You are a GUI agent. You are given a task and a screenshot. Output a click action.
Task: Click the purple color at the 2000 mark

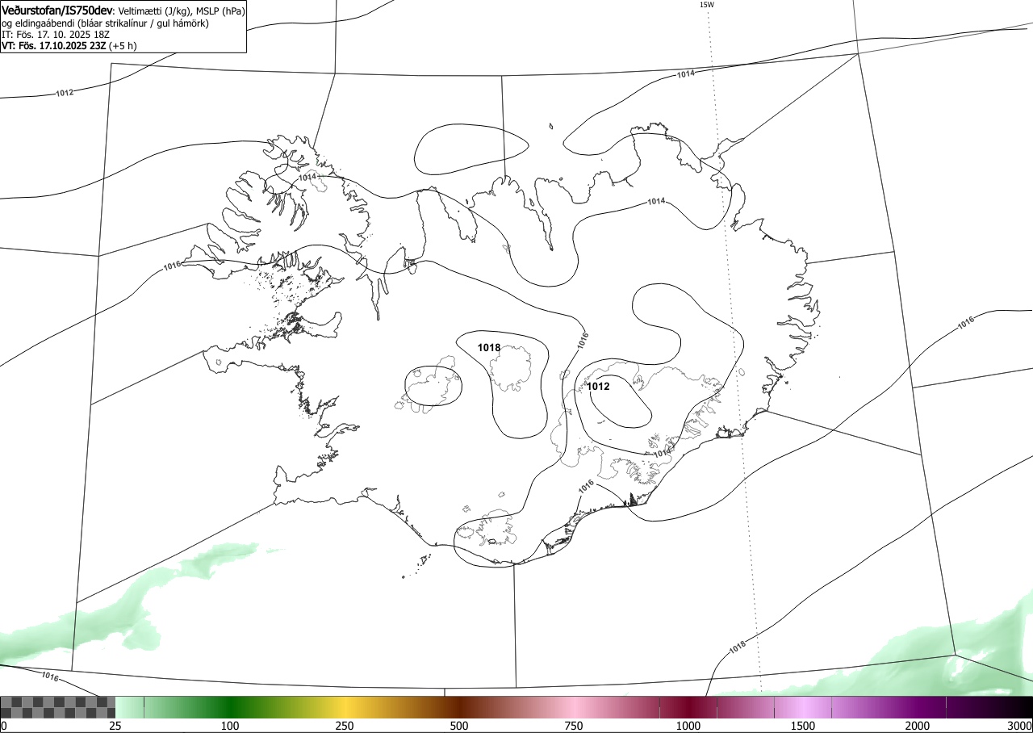pos(918,707)
